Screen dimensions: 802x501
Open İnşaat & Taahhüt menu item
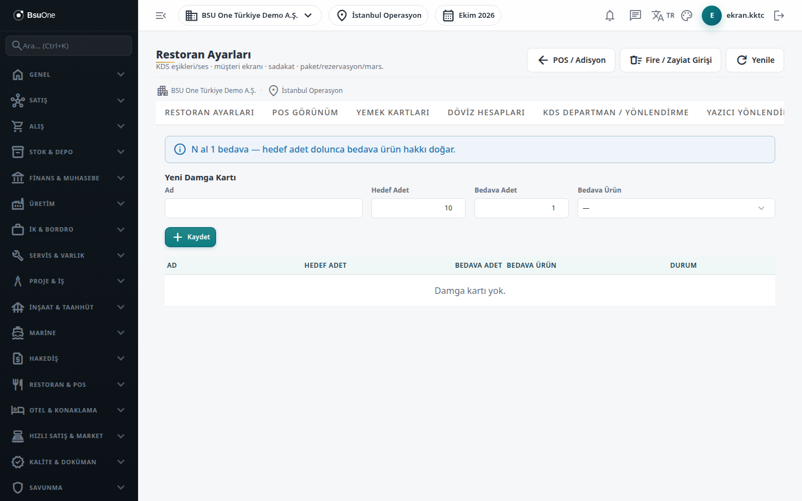tap(69, 307)
